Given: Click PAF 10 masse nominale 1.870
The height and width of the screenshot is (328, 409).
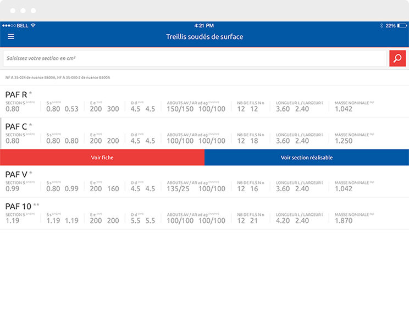Looking at the screenshot, I should [344, 220].
